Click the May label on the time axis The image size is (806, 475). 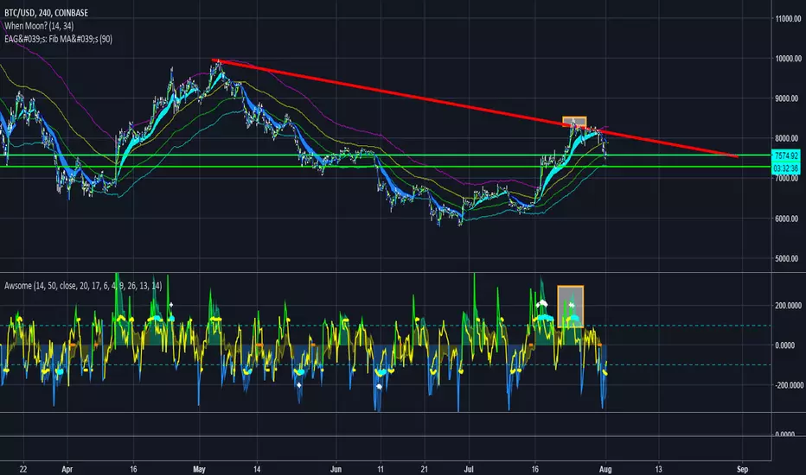pos(199,469)
